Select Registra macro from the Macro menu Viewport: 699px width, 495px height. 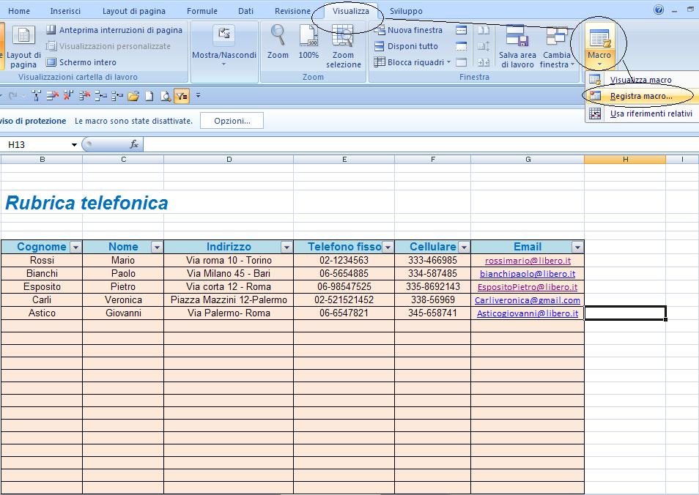coord(643,96)
